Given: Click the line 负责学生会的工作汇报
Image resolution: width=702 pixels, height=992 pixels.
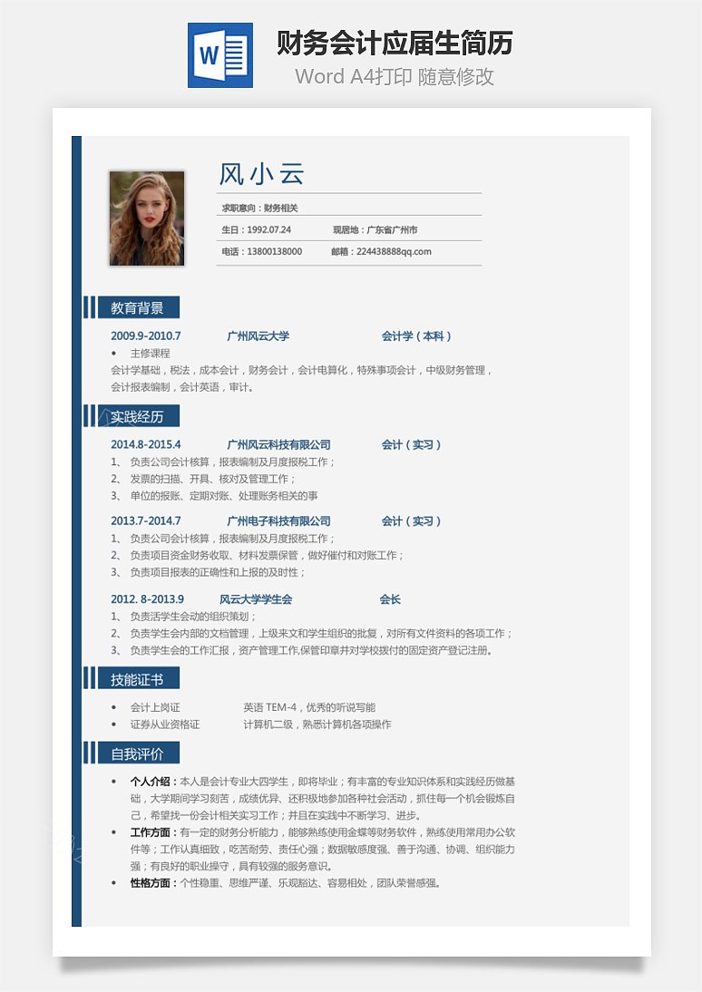Looking at the screenshot, I should [312, 650].
